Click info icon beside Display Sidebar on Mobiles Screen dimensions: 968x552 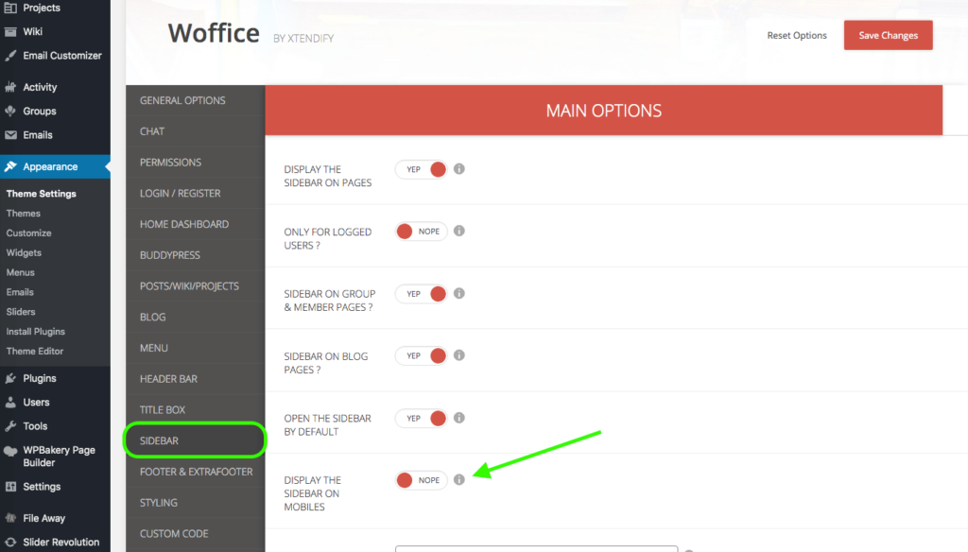[x=459, y=480]
